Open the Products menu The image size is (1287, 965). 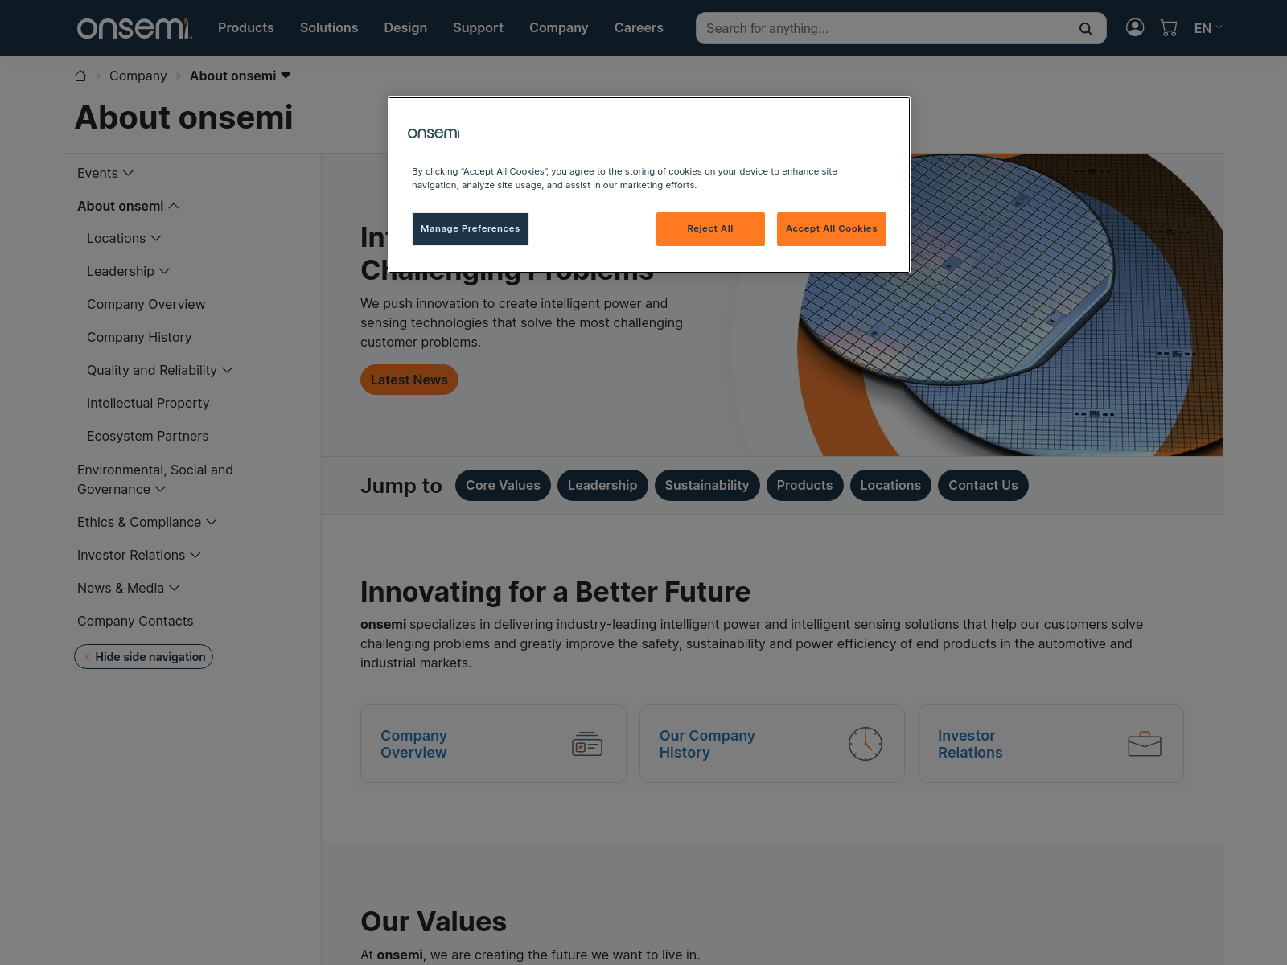(x=246, y=27)
